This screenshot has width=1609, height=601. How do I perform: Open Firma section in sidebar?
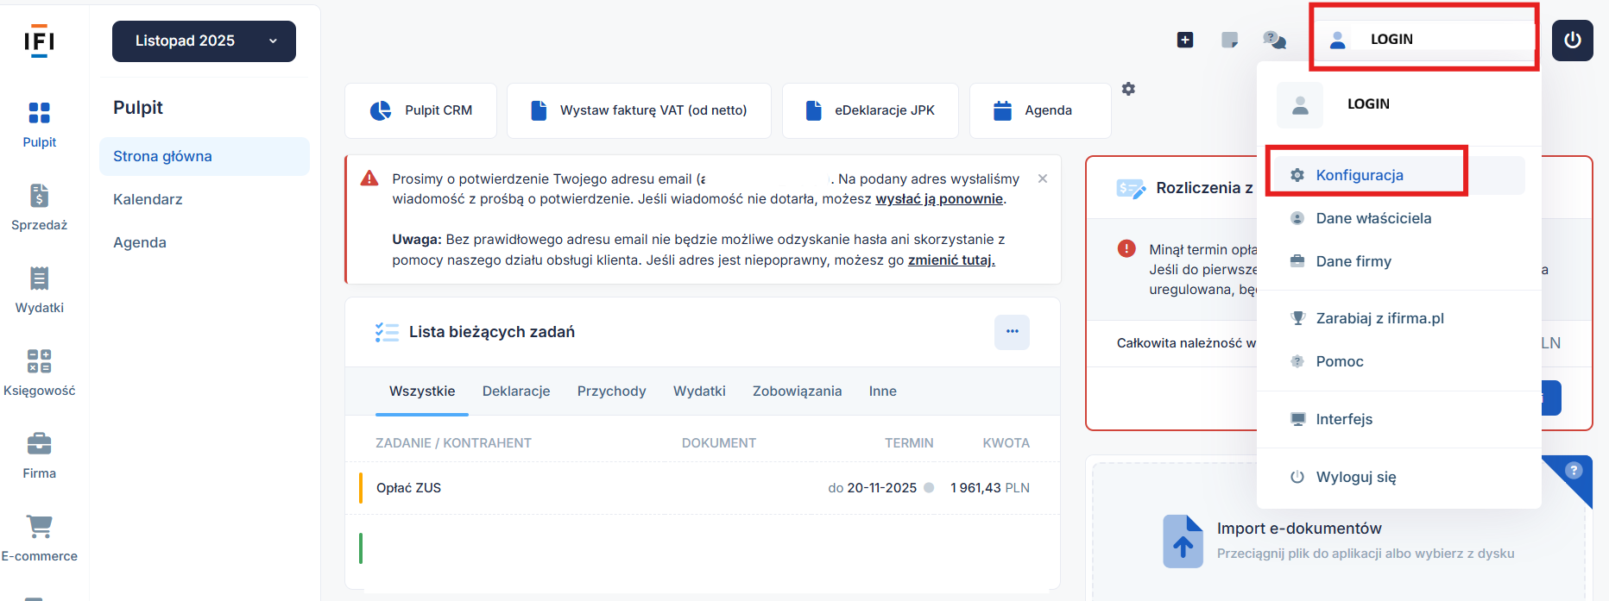click(39, 455)
